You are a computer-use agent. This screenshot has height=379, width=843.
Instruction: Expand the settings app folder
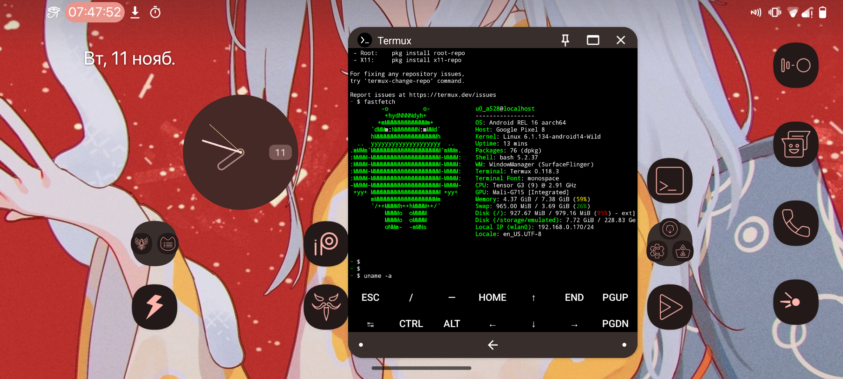point(669,242)
